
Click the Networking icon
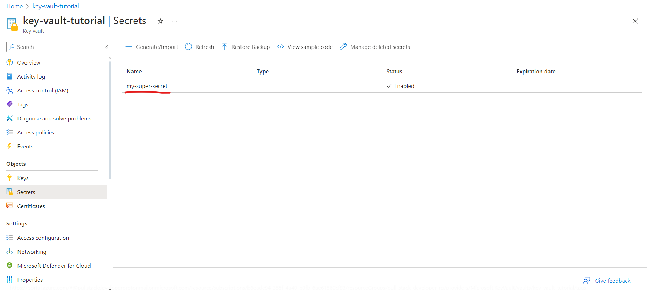9,252
